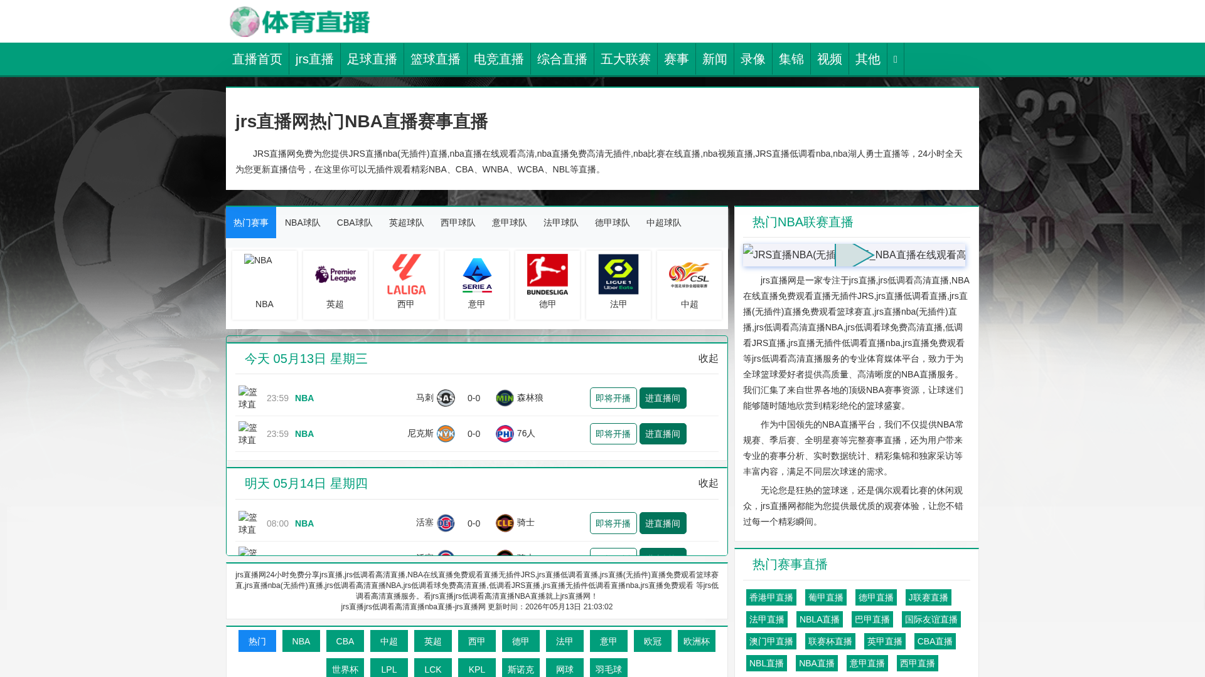The image size is (1205, 677).
Task: Click 即将开播 for 08:00 活塞 vs 骑士
Action: (x=613, y=523)
